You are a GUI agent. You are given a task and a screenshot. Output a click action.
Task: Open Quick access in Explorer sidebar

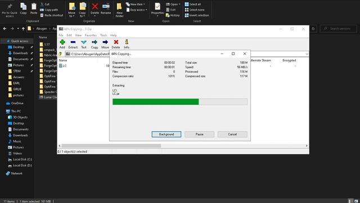(x=17, y=41)
